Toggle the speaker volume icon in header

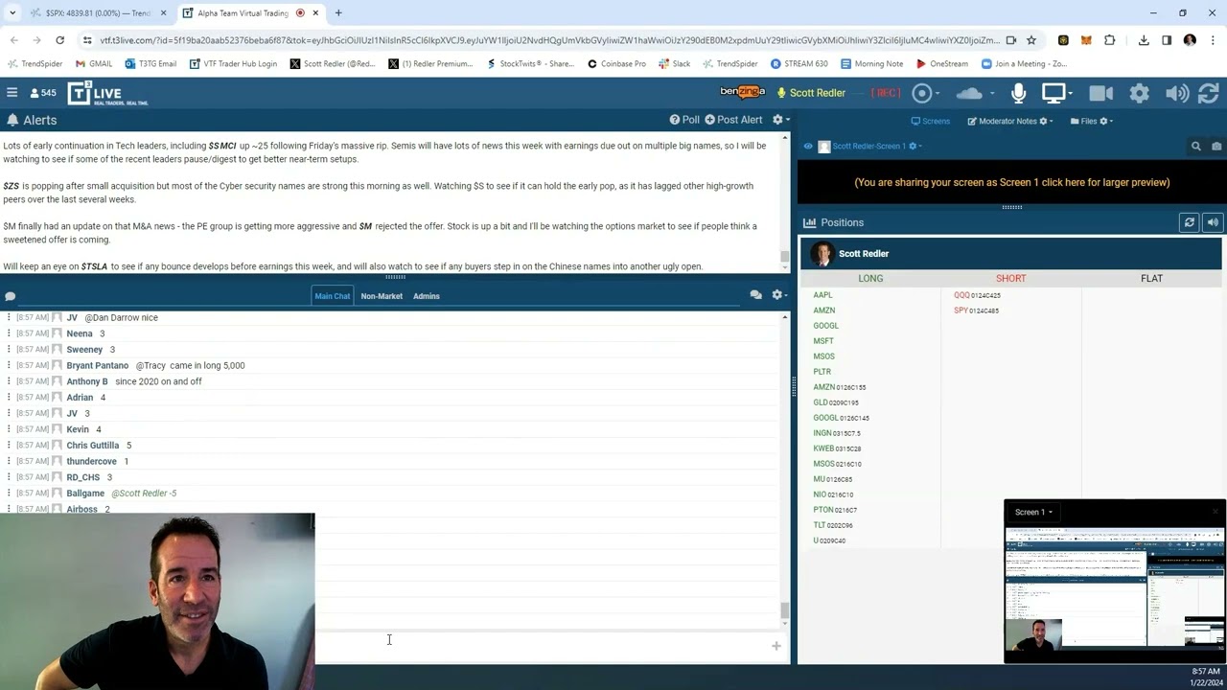(x=1176, y=93)
